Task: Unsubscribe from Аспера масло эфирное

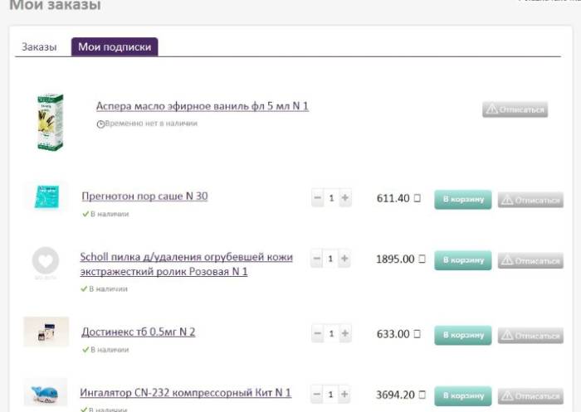Action: point(515,109)
